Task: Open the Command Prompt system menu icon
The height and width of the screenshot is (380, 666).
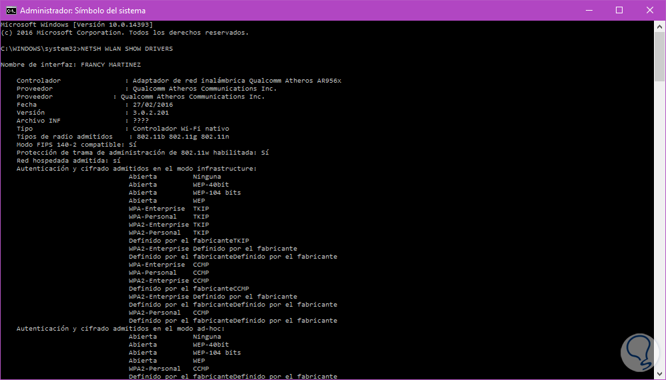Action: point(11,10)
